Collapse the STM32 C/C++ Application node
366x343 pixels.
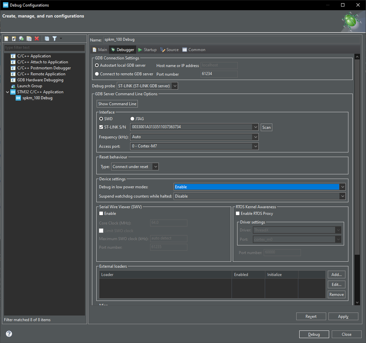[x=7, y=92]
